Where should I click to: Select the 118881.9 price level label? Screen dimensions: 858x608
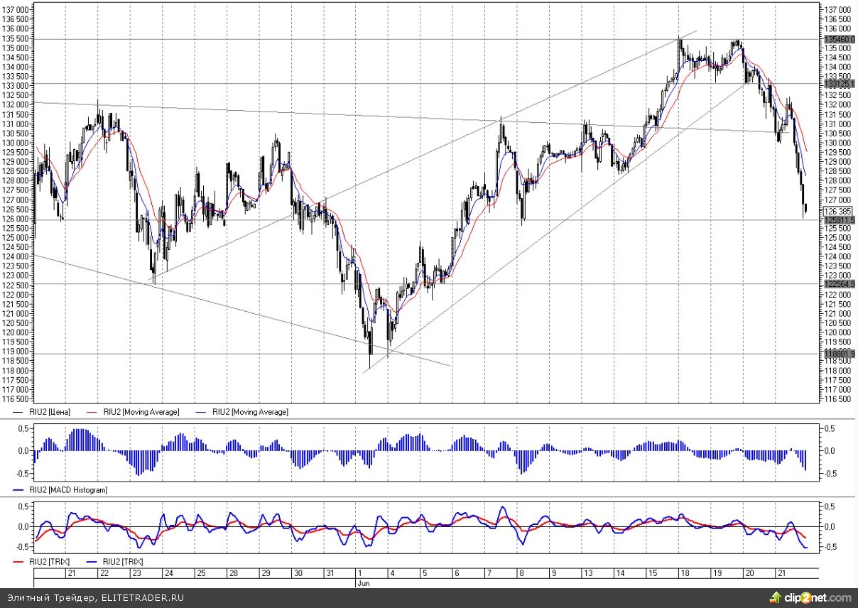[839, 353]
